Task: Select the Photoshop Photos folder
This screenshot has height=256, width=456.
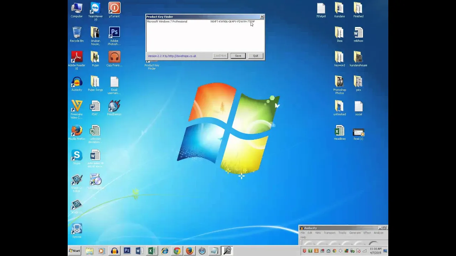Action: 340,85
